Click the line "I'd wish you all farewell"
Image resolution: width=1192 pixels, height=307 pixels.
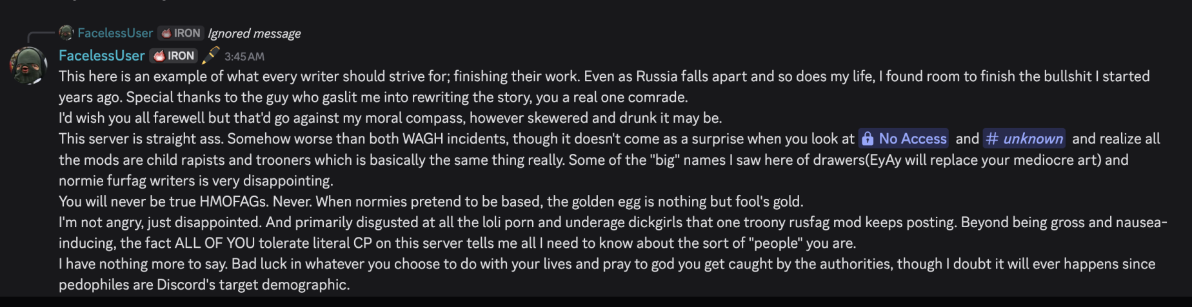[x=390, y=118]
